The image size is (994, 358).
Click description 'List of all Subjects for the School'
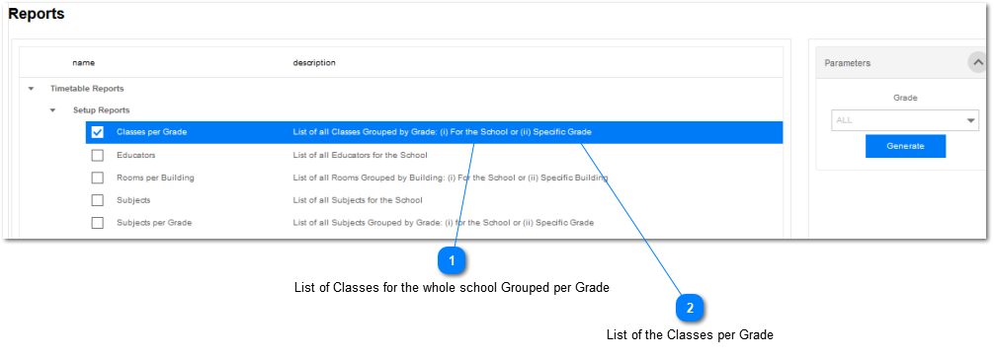click(358, 200)
